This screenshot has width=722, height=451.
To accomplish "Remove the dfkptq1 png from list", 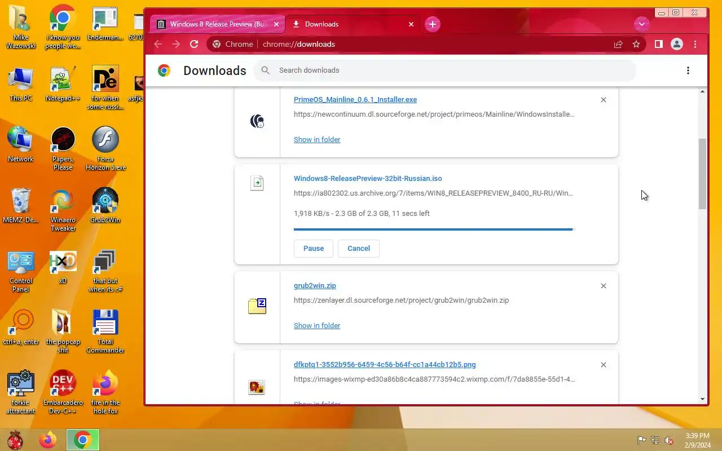I will pos(604,365).
